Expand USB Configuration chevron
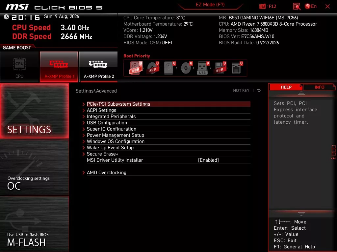Viewport: 337px width, 252px height. [84, 123]
